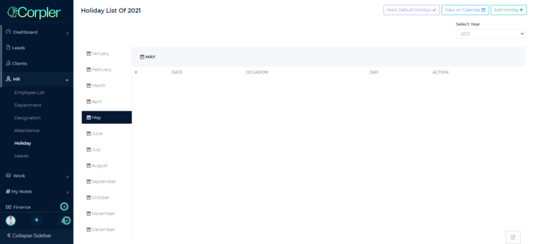This screenshot has height=244, width=534.
Task: Click the Add Holiday button
Action: point(509,10)
